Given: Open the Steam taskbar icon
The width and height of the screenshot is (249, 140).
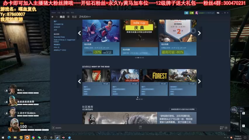Looking at the screenshot, I should point(57,138).
